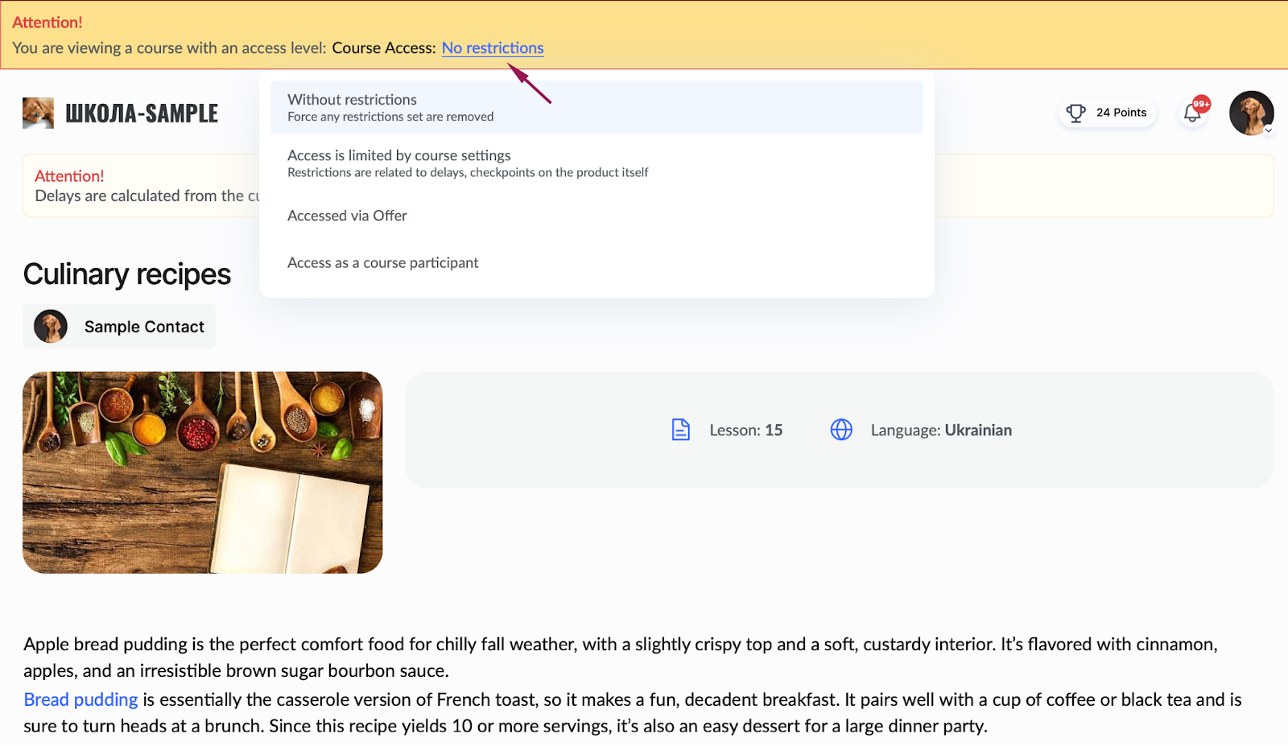Open the user profile avatar menu
Image resolution: width=1288 pixels, height=746 pixels.
1251,113
